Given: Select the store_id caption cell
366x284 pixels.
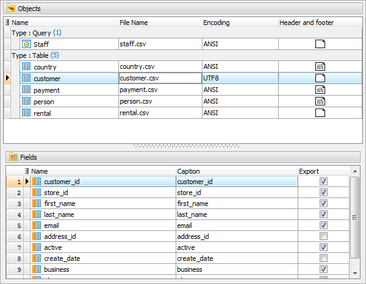Looking at the screenshot, I should point(237,193).
